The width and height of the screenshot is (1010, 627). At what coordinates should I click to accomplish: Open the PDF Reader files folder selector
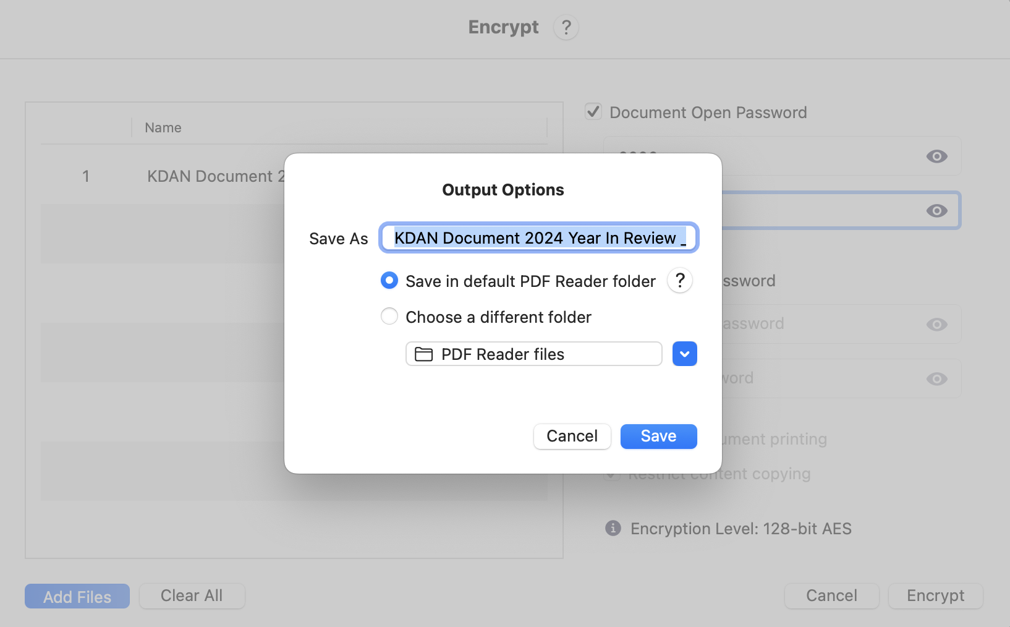click(534, 354)
